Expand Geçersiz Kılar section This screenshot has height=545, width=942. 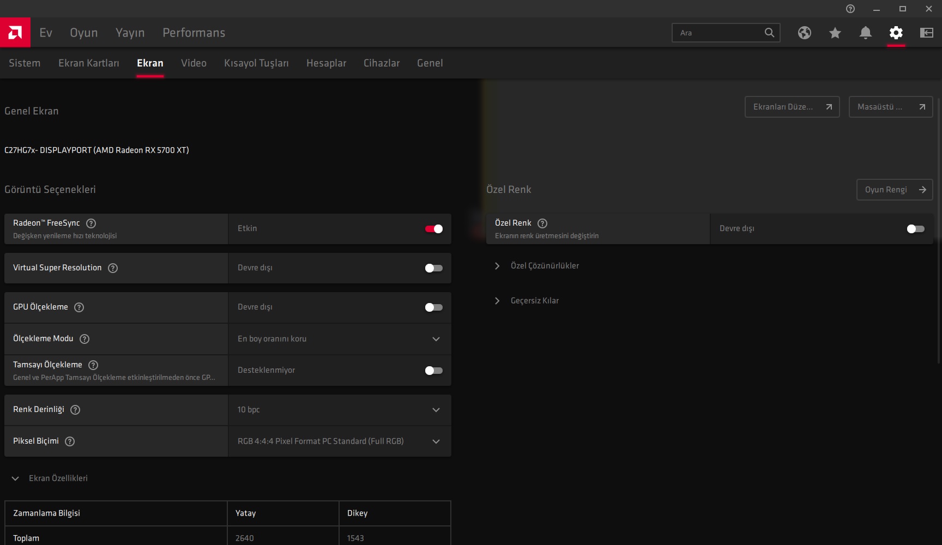[497, 301]
